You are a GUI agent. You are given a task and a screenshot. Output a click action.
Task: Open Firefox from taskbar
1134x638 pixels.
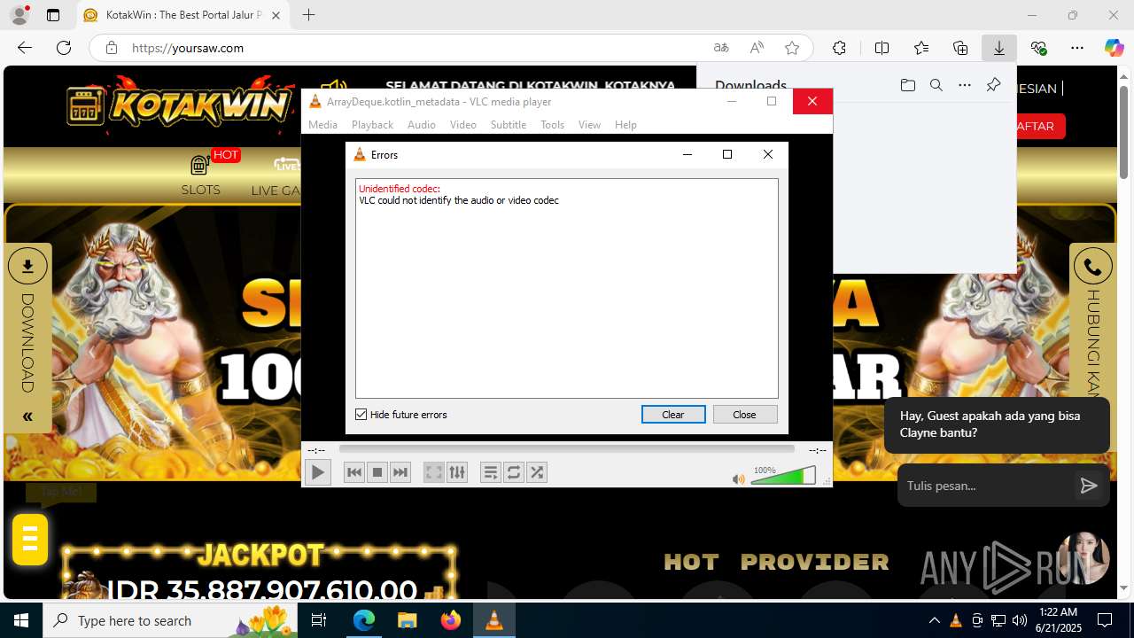(451, 620)
